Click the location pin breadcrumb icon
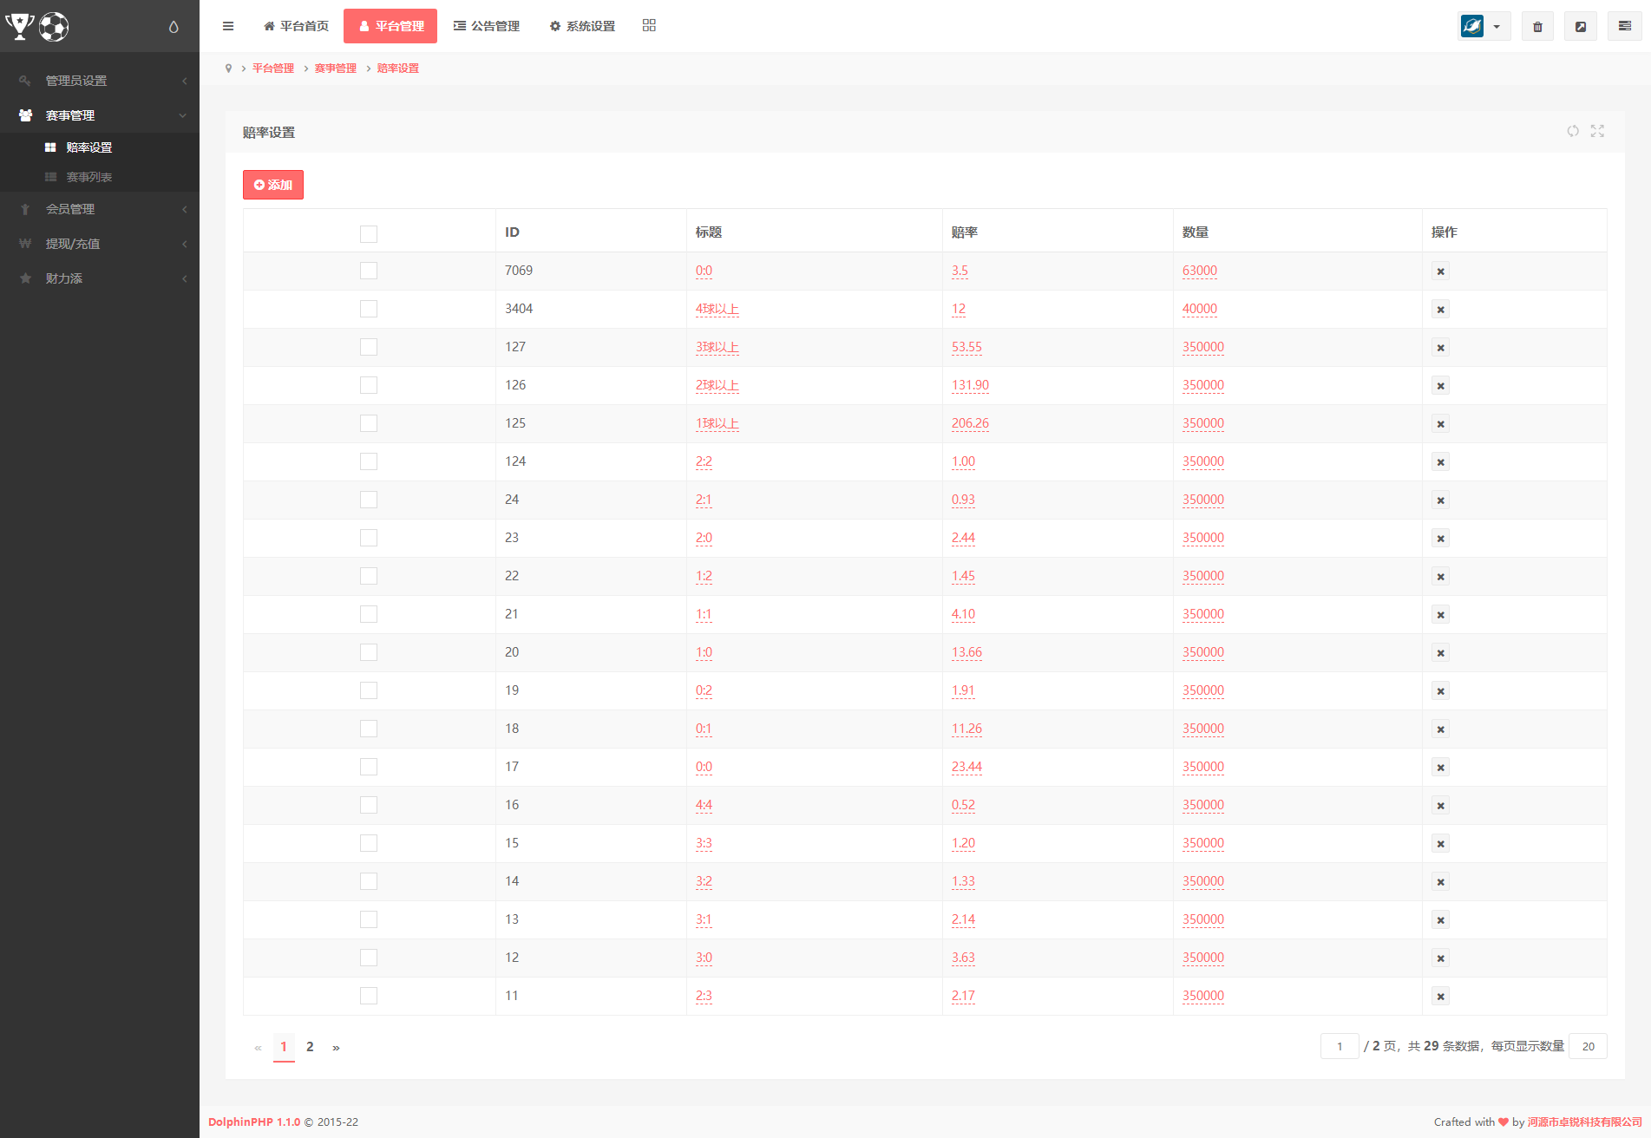This screenshot has width=1651, height=1138. tap(228, 69)
